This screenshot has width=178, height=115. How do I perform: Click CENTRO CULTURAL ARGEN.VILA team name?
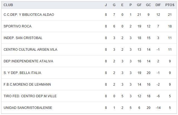click(31, 50)
